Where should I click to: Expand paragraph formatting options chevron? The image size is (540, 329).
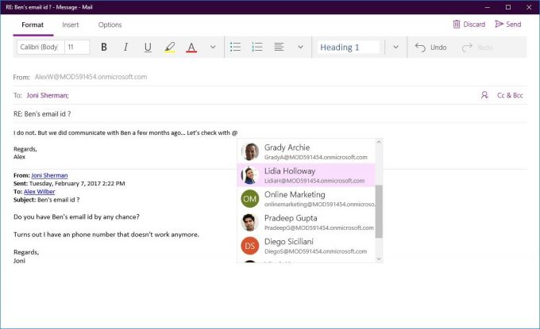(300, 47)
